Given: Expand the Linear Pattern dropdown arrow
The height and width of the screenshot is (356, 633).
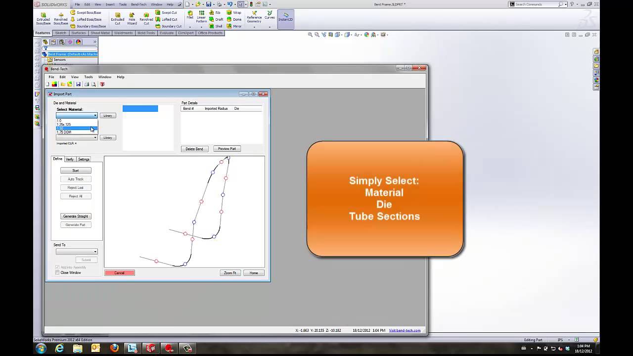Looking at the screenshot, I should pos(201,27).
